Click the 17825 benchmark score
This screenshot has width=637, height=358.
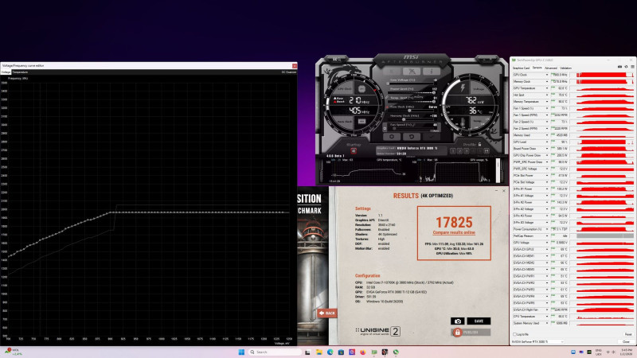tap(454, 222)
